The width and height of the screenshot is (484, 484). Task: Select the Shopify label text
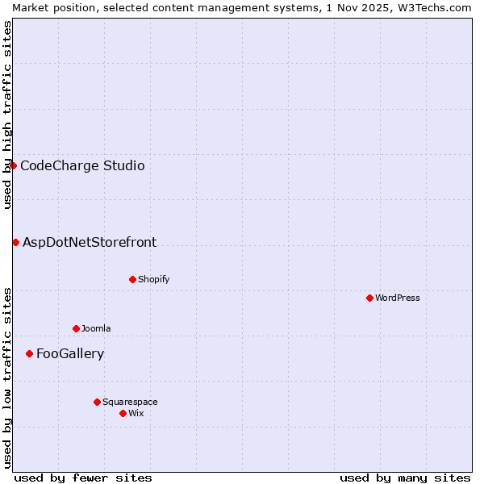pos(153,280)
